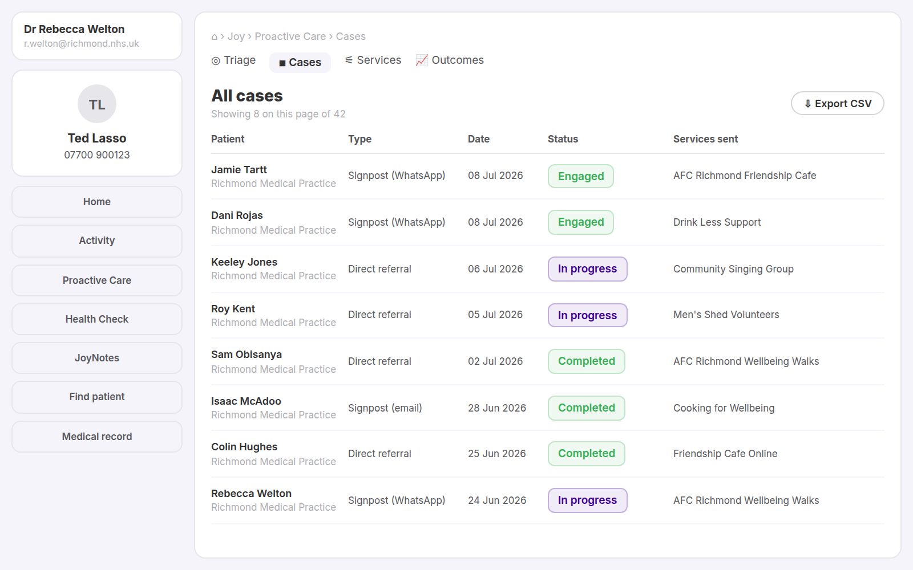This screenshot has width=913, height=570.
Task: Export all cases as CSV
Action: 837,104
